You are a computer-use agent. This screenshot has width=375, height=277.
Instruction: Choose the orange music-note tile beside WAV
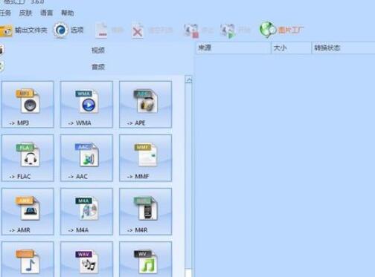(x=28, y=259)
